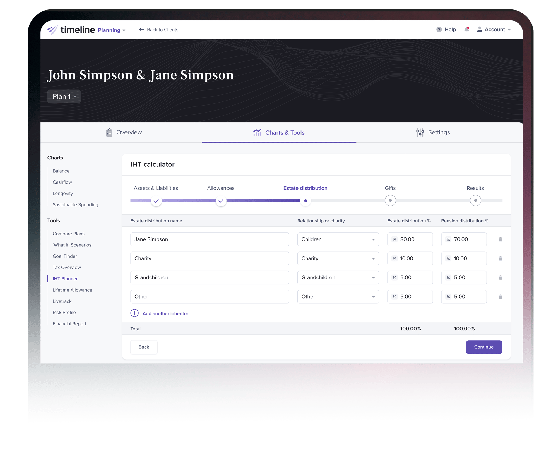Viewport: 558px width, 469px height.
Task: Open the Goal Finder tool
Action: pyautogui.click(x=65, y=256)
